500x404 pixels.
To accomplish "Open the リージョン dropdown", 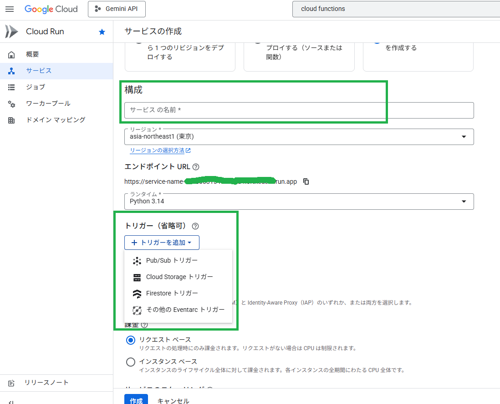I will 464,136.
